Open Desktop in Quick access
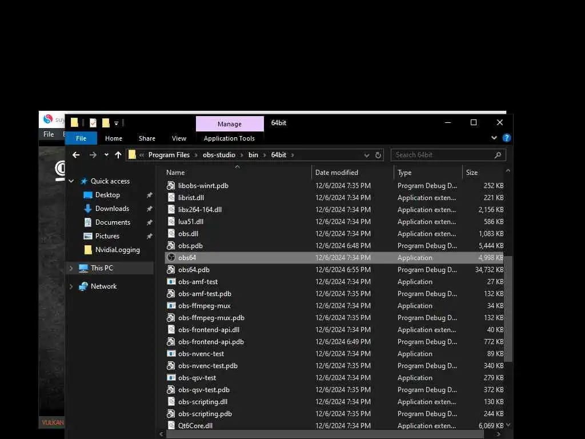Viewport: 585px width, 439px height. [x=107, y=195]
